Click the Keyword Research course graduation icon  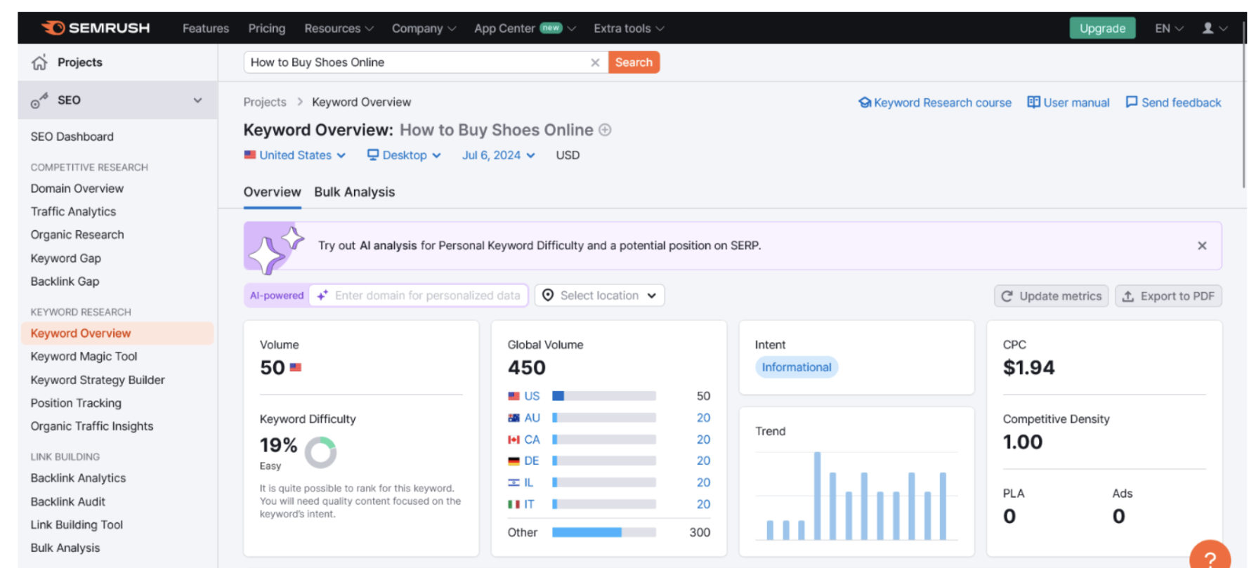tap(865, 103)
